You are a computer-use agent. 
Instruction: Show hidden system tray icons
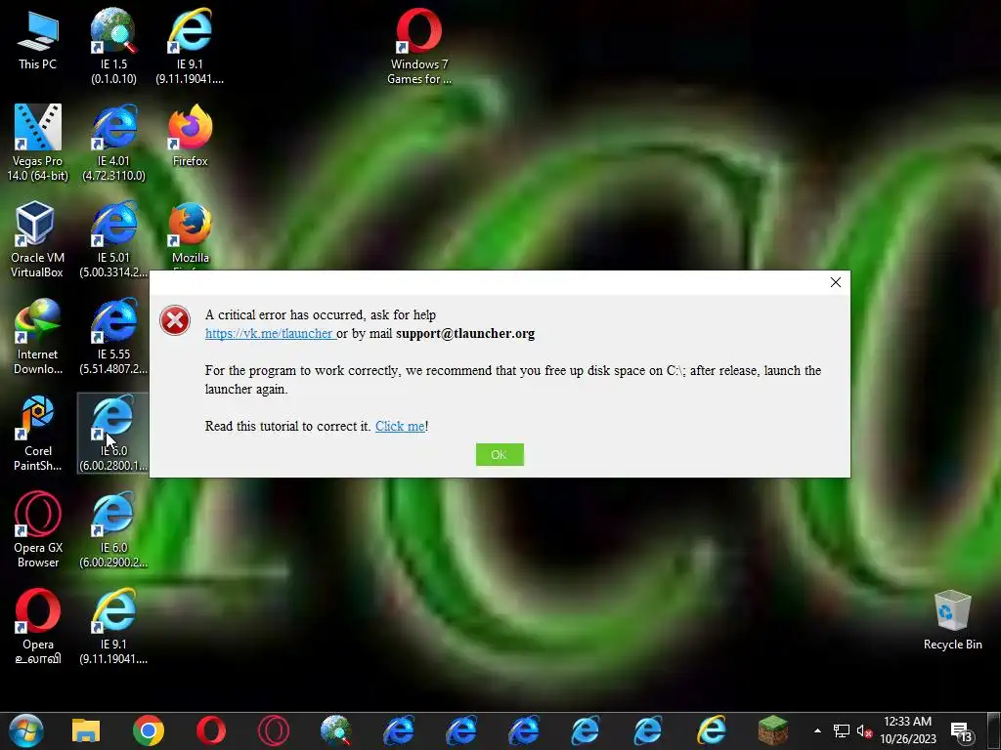click(x=817, y=730)
